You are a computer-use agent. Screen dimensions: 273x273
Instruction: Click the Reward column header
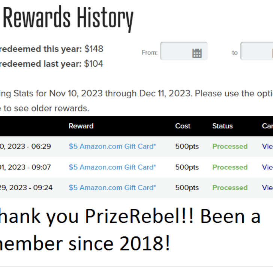pyautogui.click(x=81, y=126)
